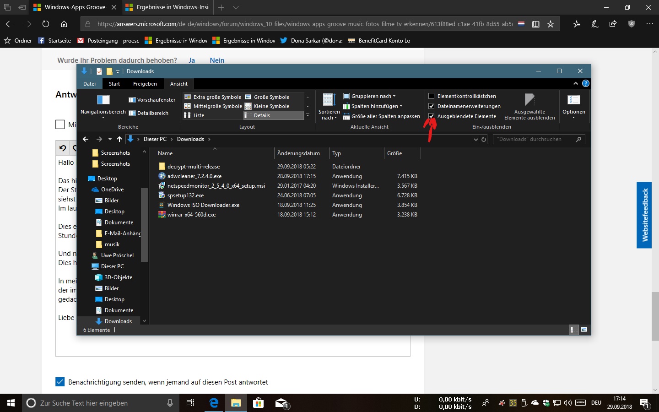Click Größe aller Spalten anpassen
This screenshot has height=412, width=659.
tap(382, 116)
